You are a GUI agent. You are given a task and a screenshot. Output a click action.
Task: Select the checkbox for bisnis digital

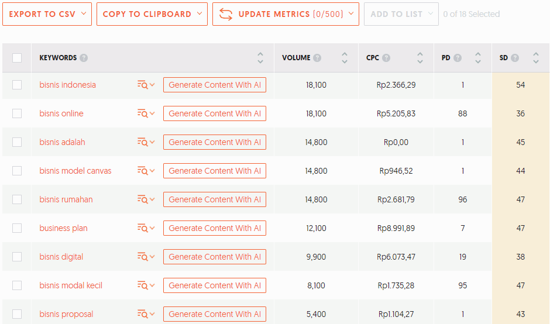coord(17,257)
